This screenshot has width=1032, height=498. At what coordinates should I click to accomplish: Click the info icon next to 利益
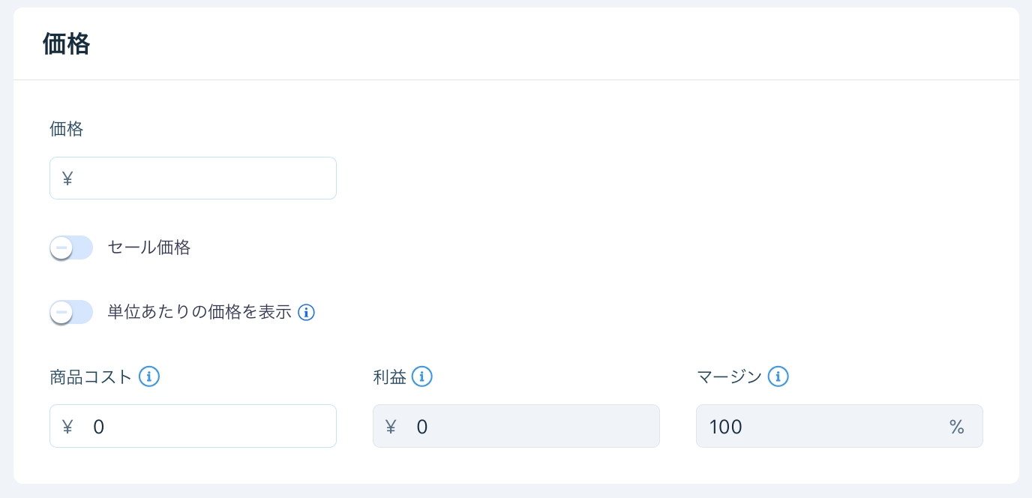tap(423, 377)
